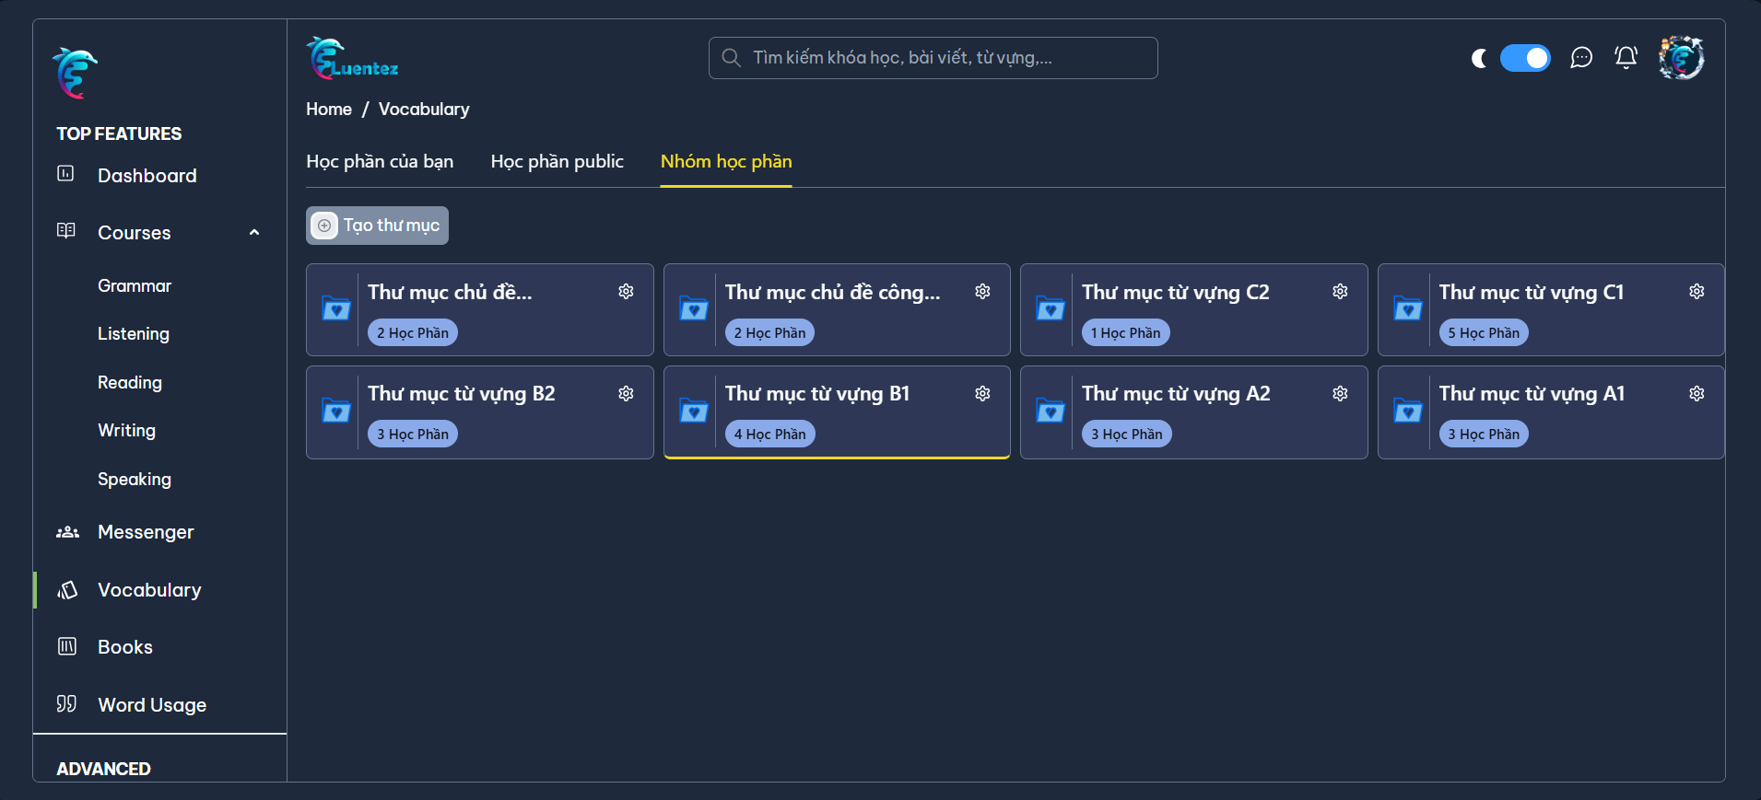This screenshot has width=1761, height=800.
Task: Click the course search input field
Action: click(x=933, y=58)
